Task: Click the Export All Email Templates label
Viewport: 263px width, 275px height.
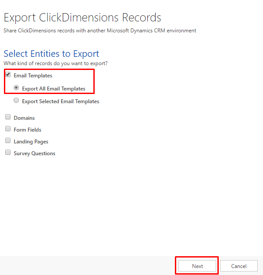Action: (x=53, y=88)
